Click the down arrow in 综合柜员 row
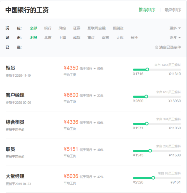This screenshot has height=193, width=187. pyautogui.click(x=94, y=123)
